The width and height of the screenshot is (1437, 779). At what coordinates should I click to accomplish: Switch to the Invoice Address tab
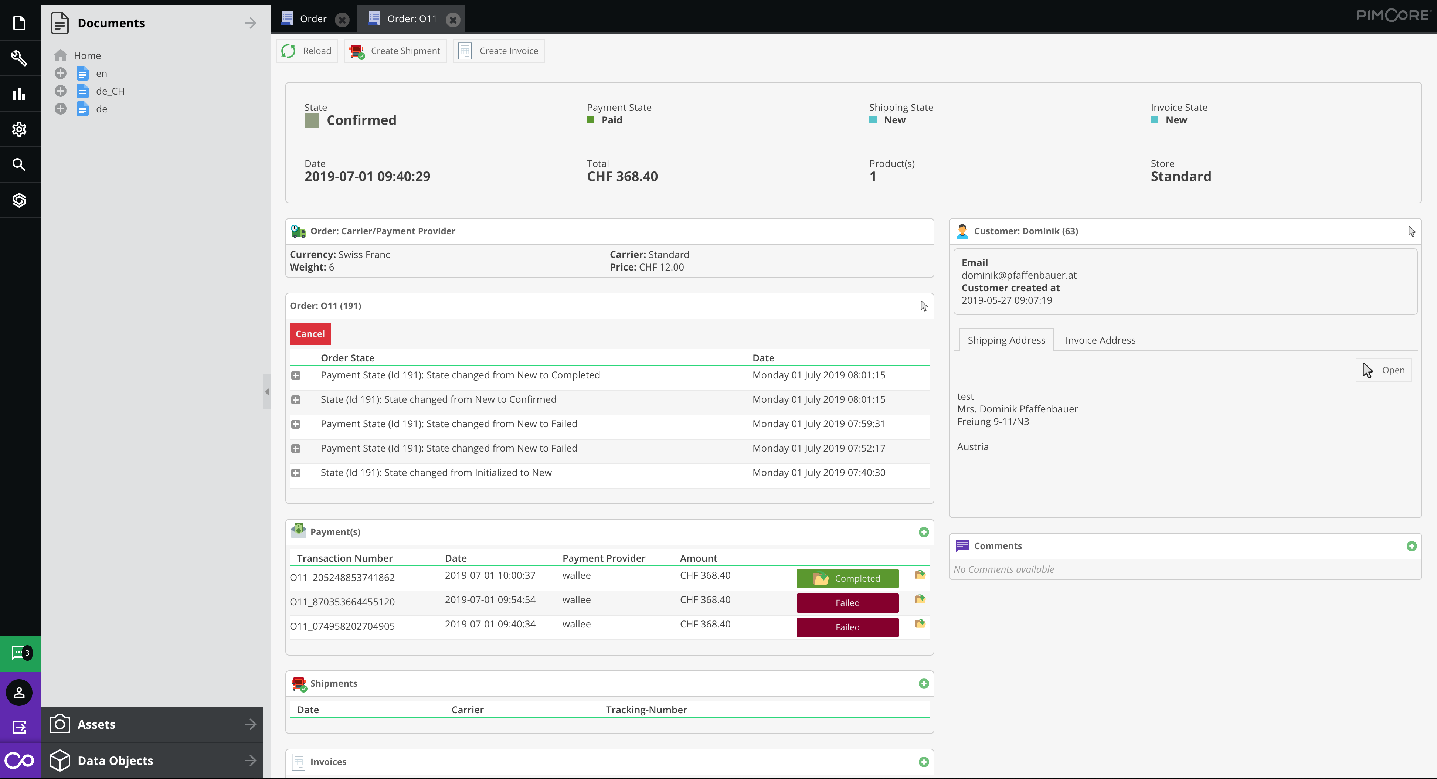click(1101, 340)
